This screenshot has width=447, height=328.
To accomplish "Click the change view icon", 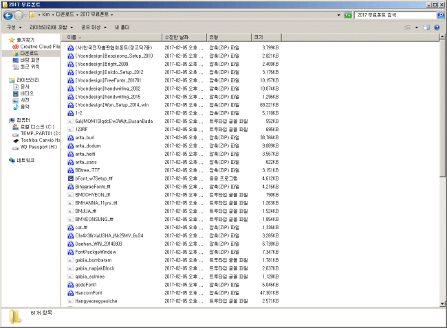I will tap(407, 27).
